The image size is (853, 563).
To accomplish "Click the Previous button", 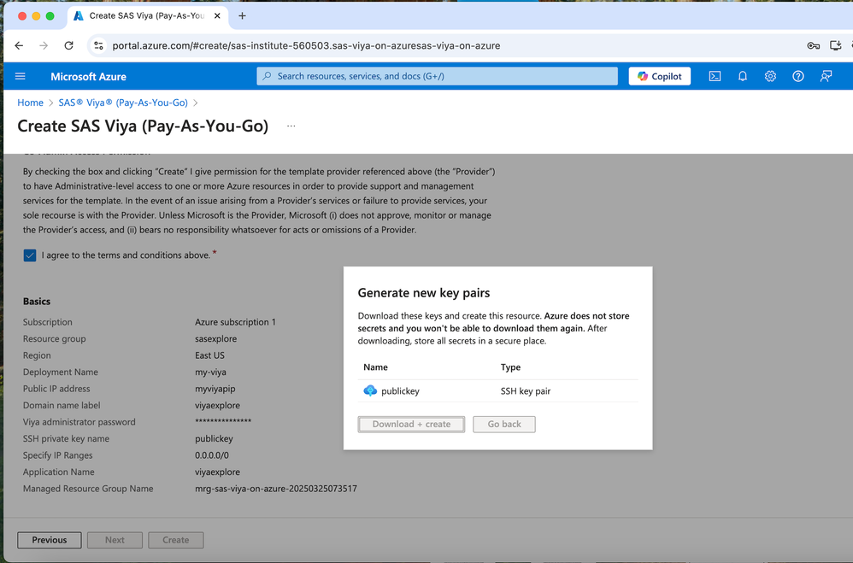I will click(x=50, y=540).
